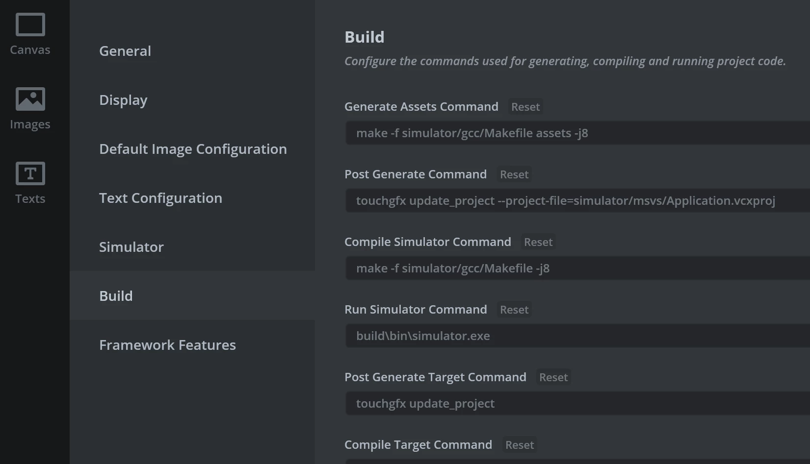This screenshot has height=464, width=810.
Task: Edit the Generate Assets Command field
Action: (x=577, y=133)
